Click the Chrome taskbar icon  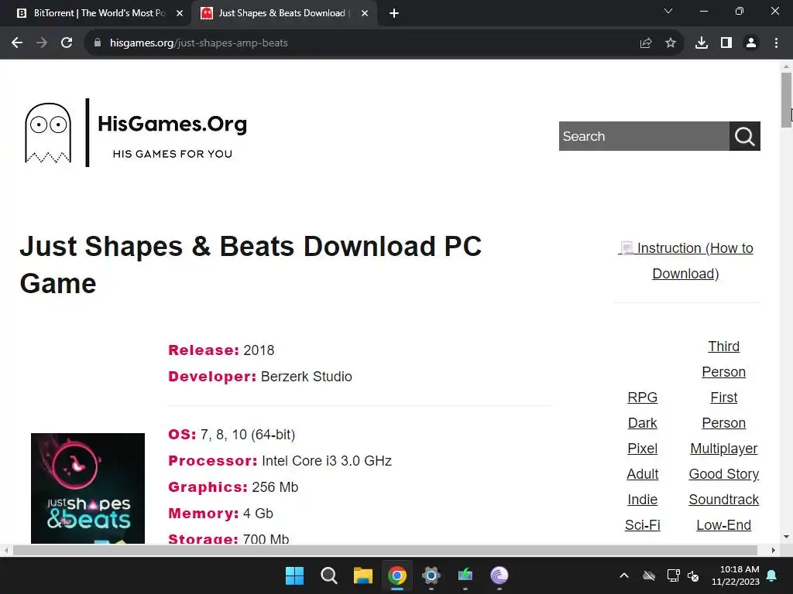coord(397,575)
